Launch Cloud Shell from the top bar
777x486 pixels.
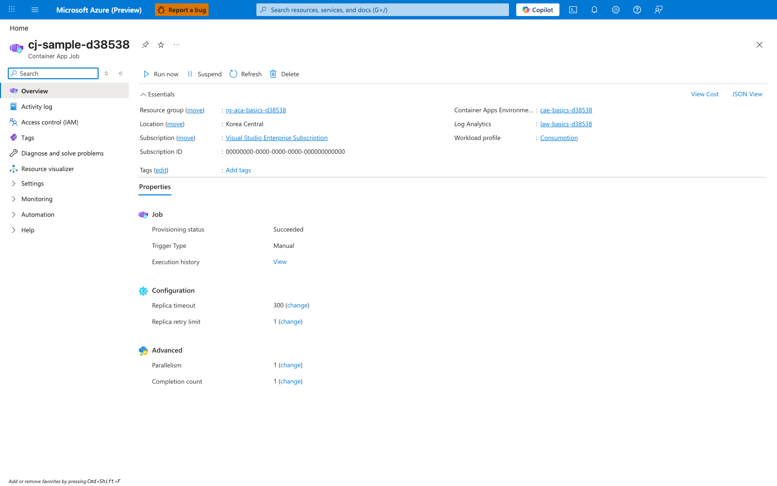[573, 10]
